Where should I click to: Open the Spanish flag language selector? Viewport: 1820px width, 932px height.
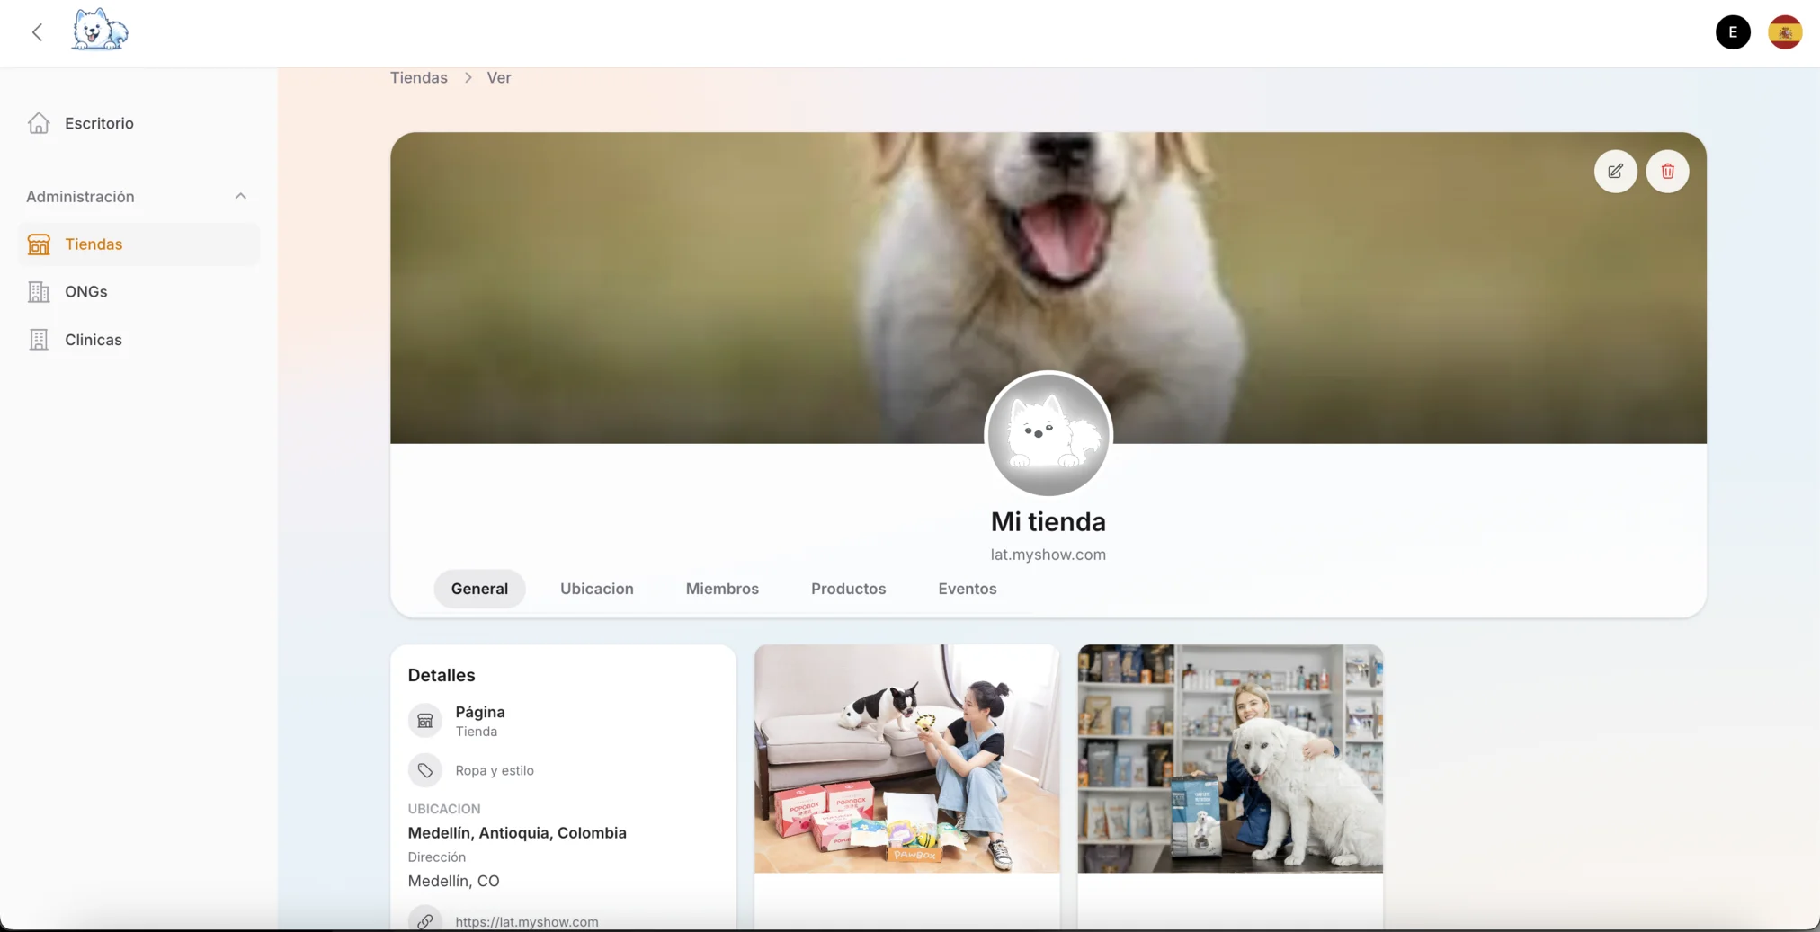coord(1784,31)
